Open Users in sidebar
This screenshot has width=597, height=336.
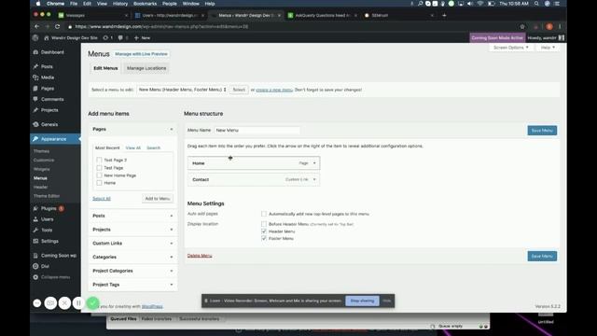coord(47,219)
